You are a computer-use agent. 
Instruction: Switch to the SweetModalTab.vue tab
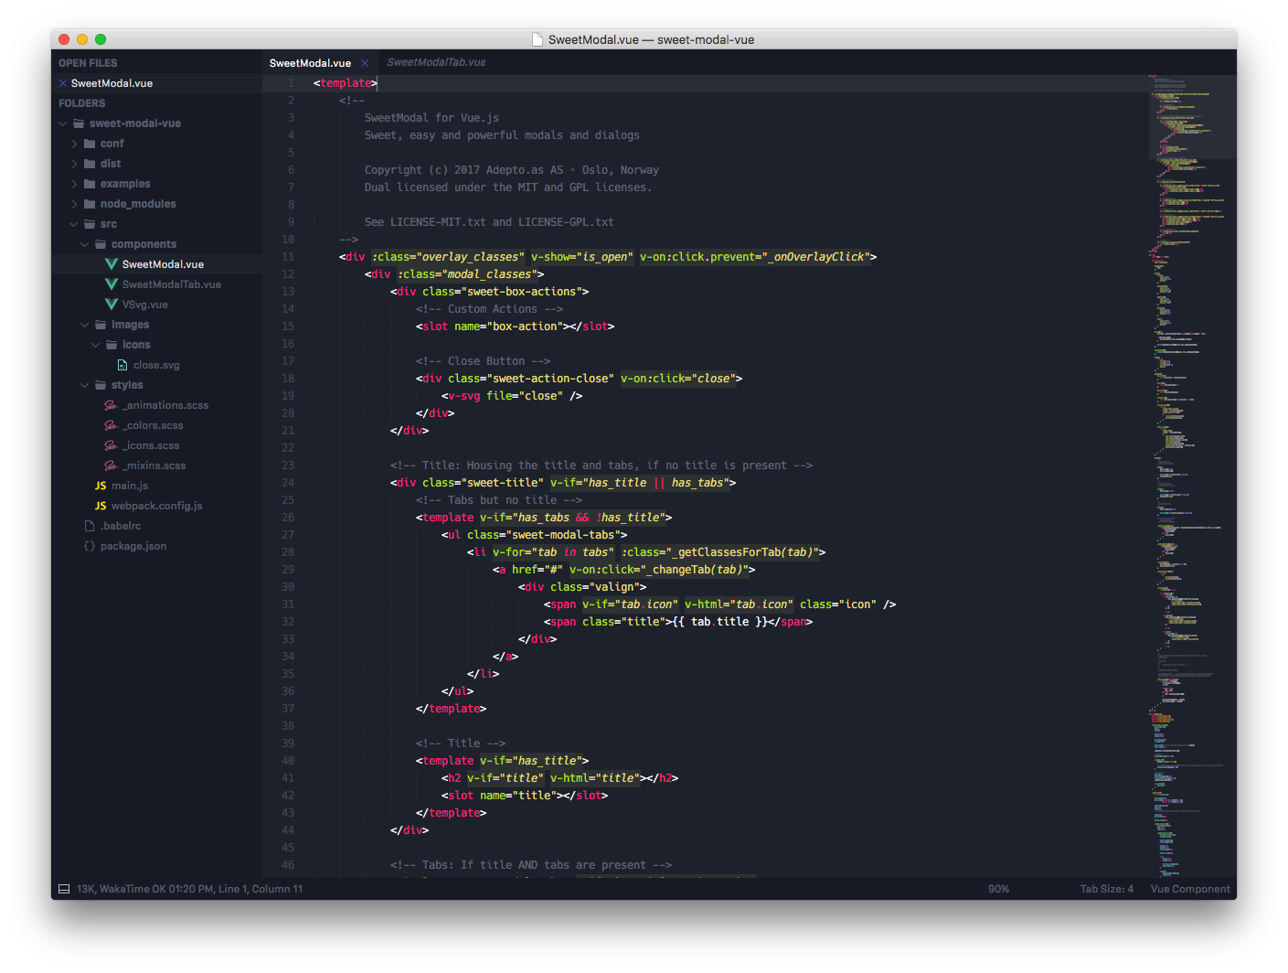(436, 62)
